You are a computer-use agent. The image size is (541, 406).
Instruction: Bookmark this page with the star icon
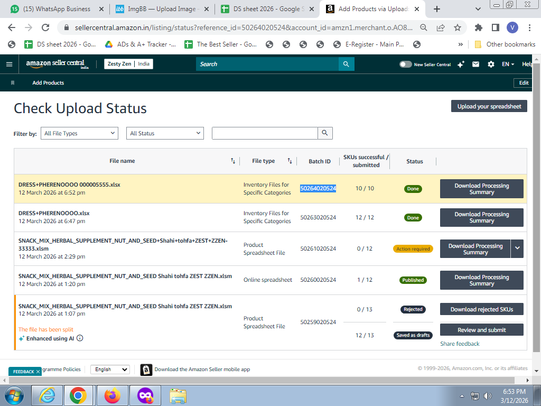point(458,27)
